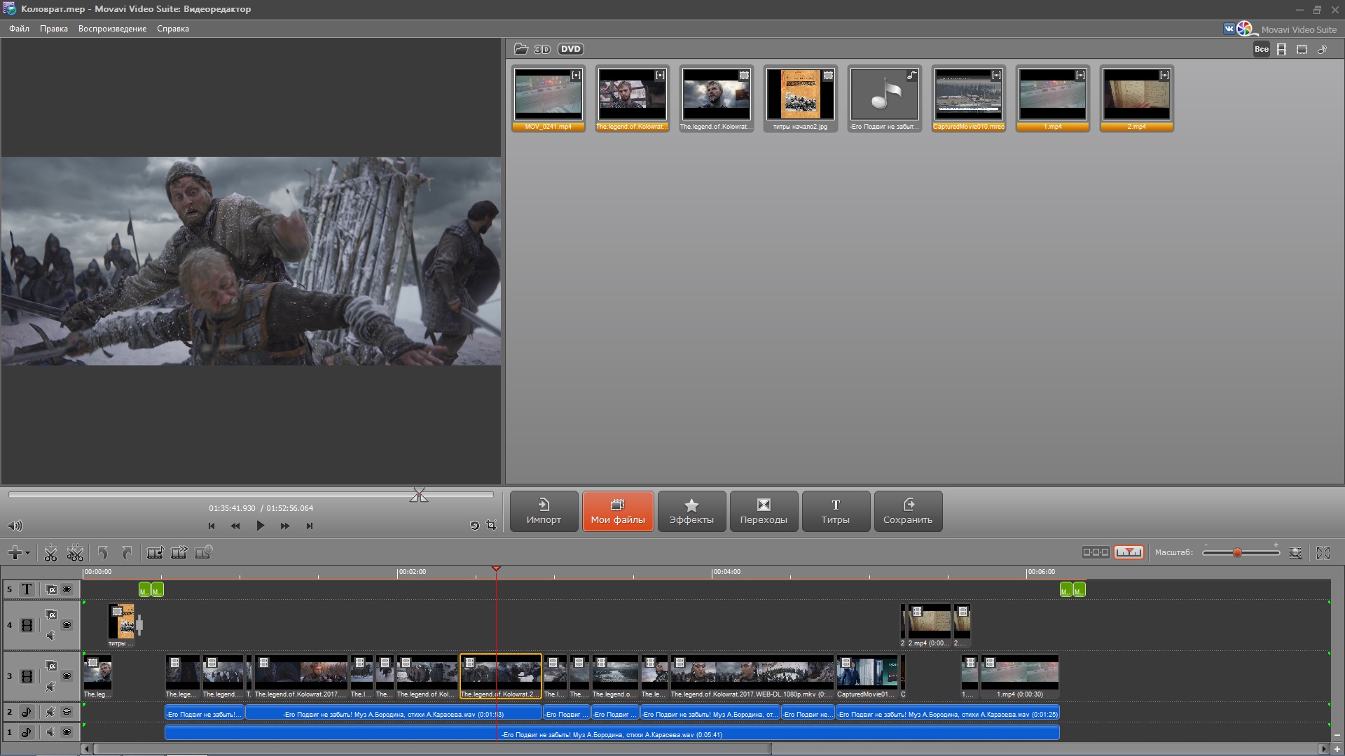
Task: Toggle visibility of video track 4
Action: tap(67, 625)
